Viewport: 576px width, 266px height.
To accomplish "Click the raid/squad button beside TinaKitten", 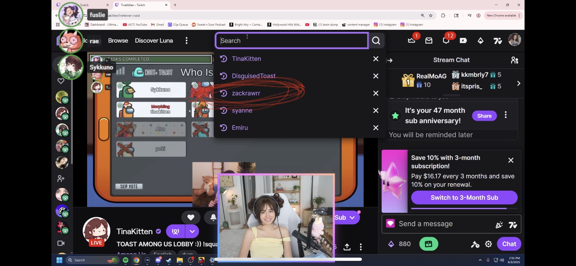I will tap(175, 231).
